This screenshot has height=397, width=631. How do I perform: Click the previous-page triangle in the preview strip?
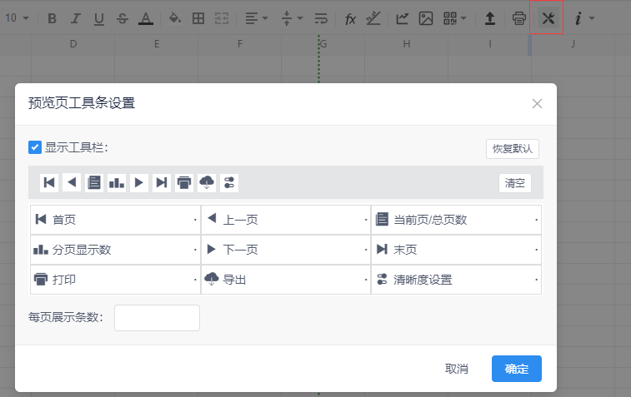click(72, 183)
